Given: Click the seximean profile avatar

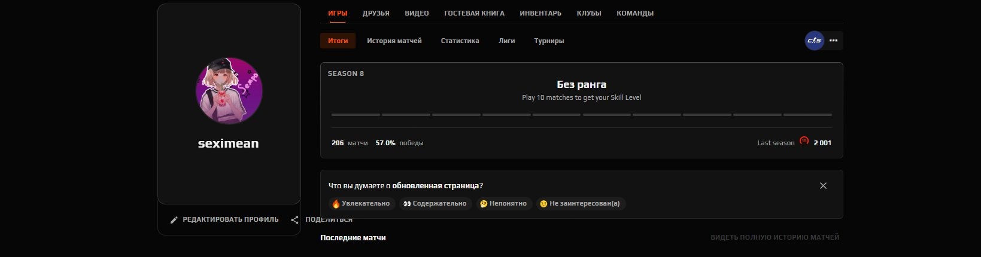Looking at the screenshot, I should [x=229, y=91].
